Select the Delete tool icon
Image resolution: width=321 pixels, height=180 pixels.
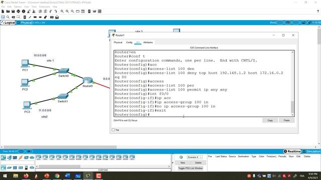point(14,17)
